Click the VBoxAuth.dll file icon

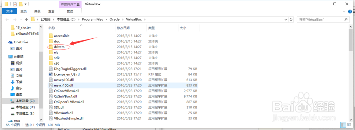point(51,113)
